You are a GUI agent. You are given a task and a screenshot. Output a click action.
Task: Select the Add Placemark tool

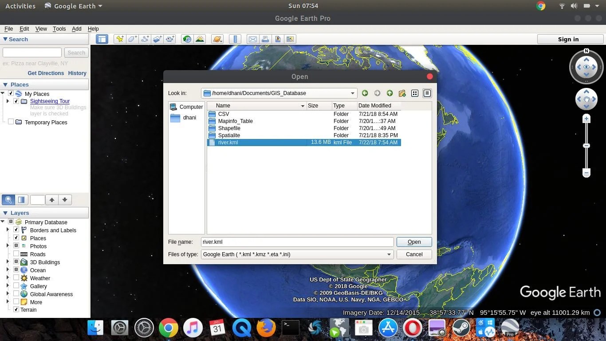click(119, 39)
